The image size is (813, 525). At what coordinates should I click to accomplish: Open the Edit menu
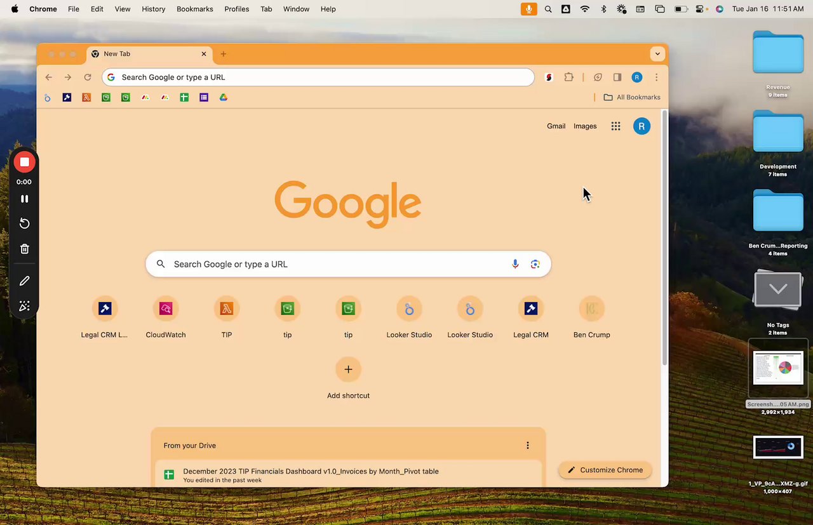point(97,9)
